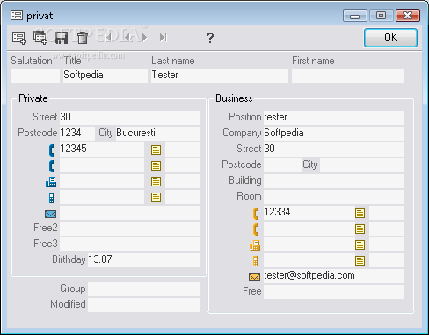Click first business orange handset icon
The width and height of the screenshot is (429, 335).
point(256,214)
